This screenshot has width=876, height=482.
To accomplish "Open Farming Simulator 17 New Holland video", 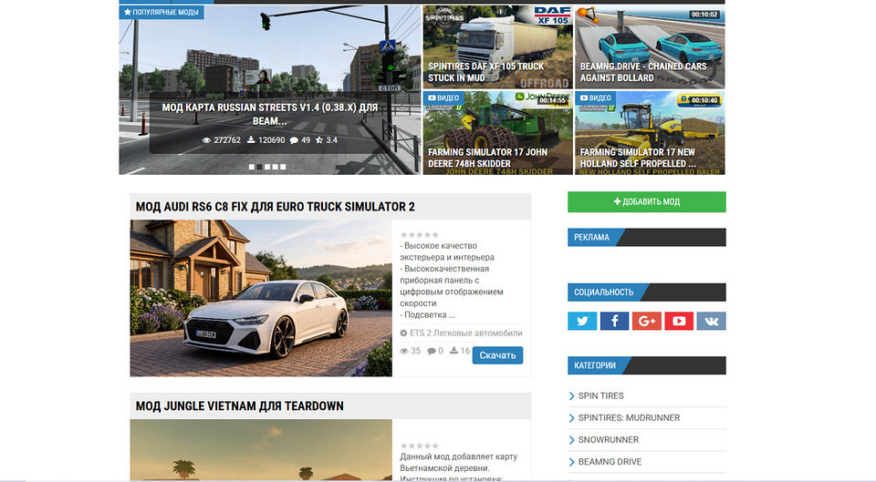I will (x=650, y=133).
